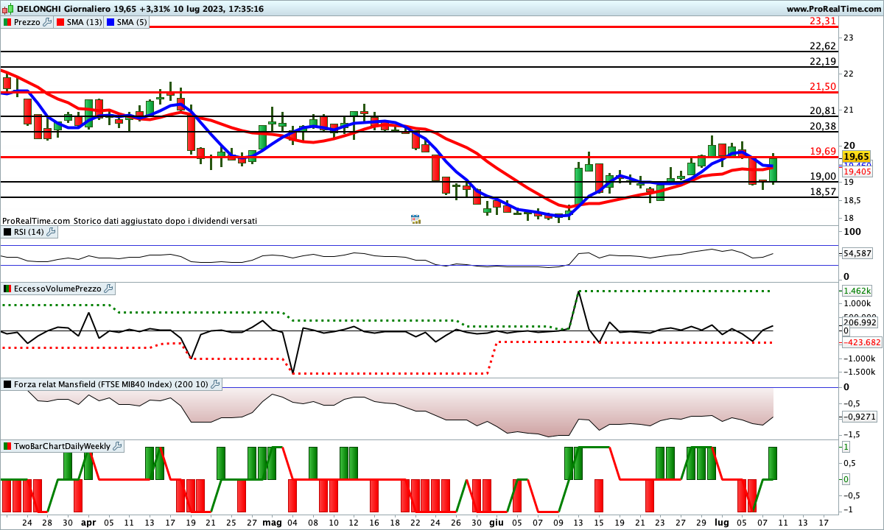Click the black Forza relat Mansfield swatch

(x=7, y=384)
